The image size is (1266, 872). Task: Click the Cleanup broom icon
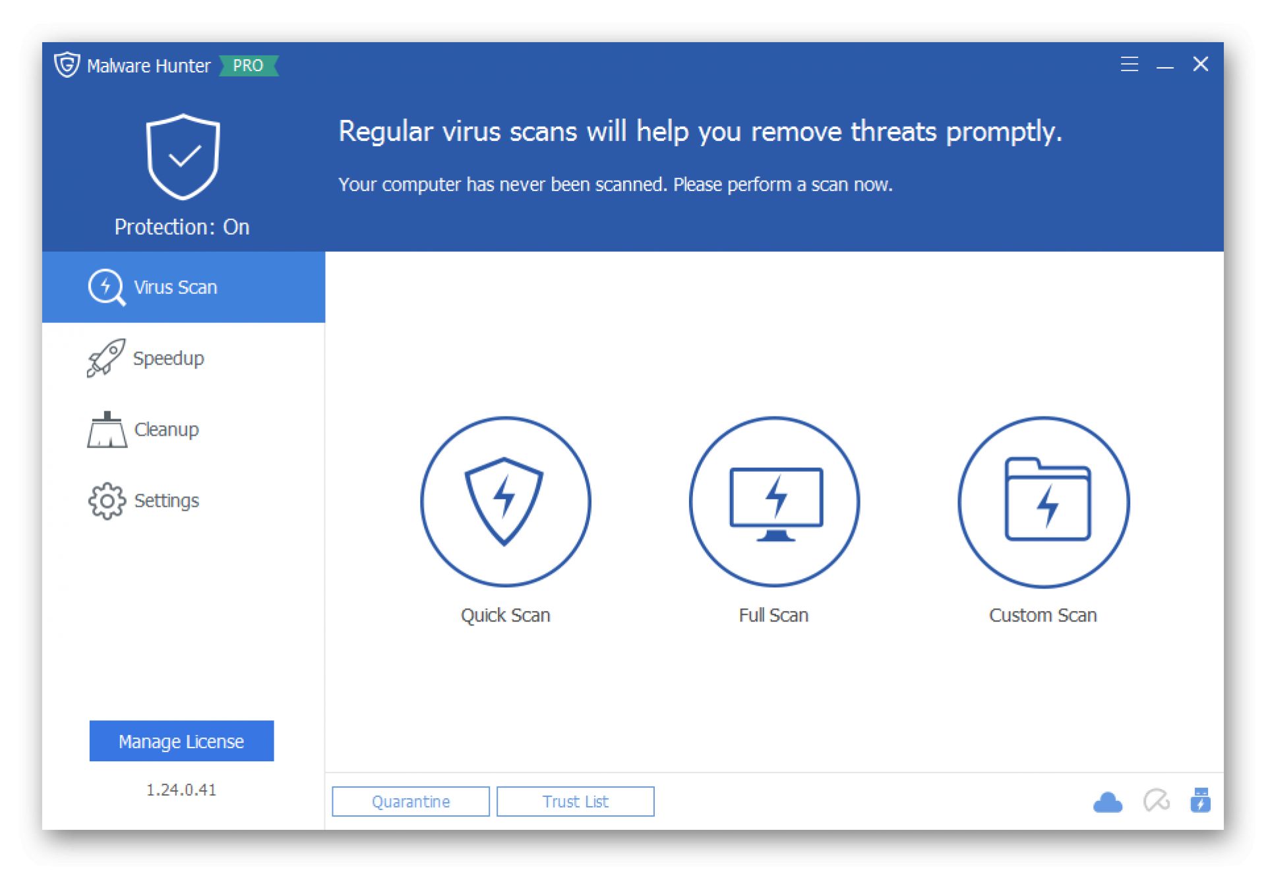tap(107, 430)
